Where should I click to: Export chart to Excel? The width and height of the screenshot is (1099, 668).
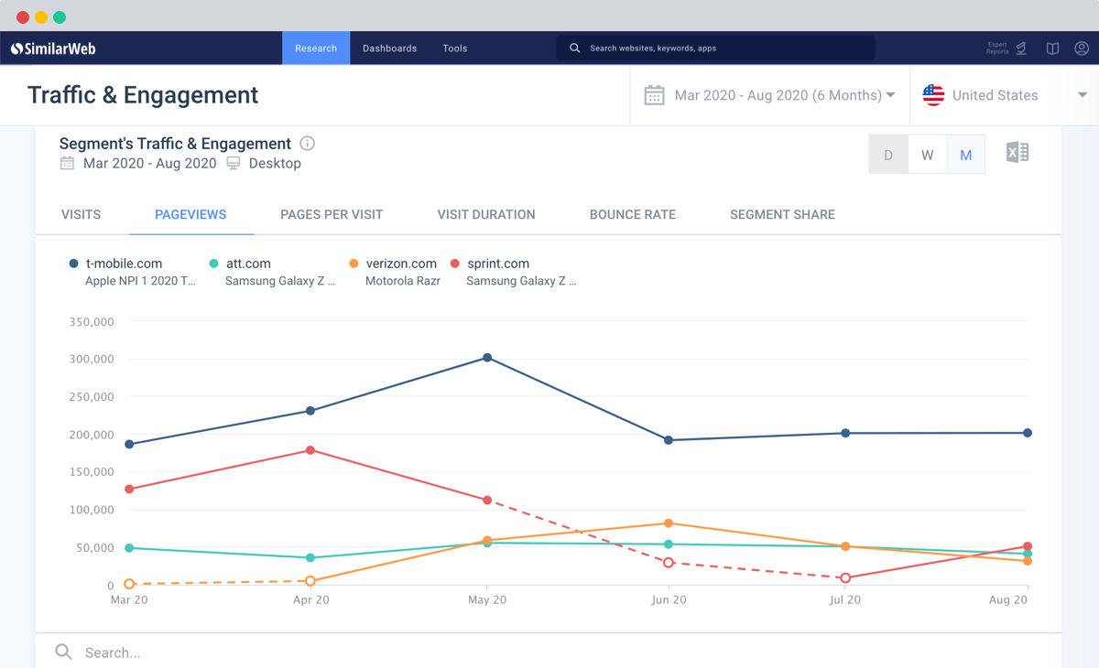pyautogui.click(x=1017, y=153)
